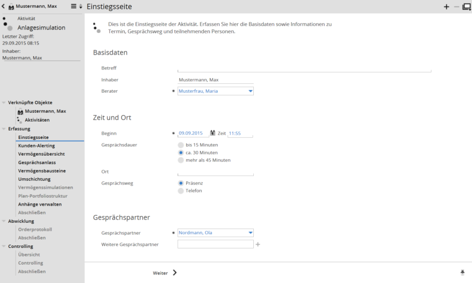Open the calendar picker next to Beginn date
Screen dimensions: 472x283
(x=213, y=133)
